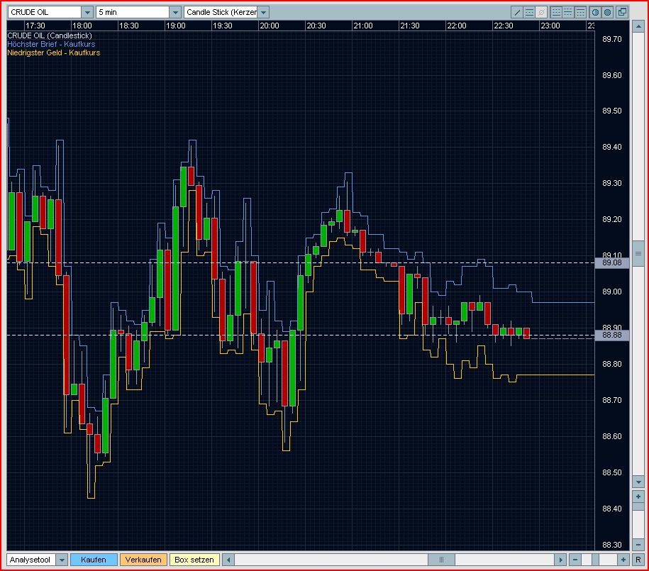Click the horizontal lines drawing tool icon
649x571 pixels.
[529, 12]
